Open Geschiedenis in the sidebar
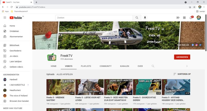The height and width of the screenshot is (111, 207). click(x=16, y=51)
